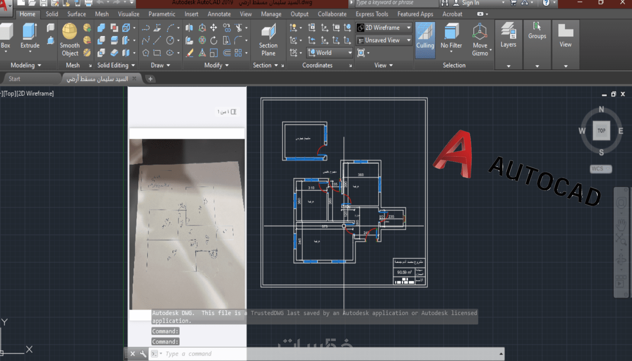
Task: Switch to the Parametric tab
Action: tap(162, 14)
